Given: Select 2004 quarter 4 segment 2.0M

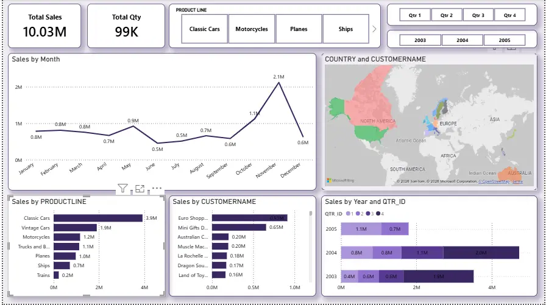Looking at the screenshot, I should (481, 253).
